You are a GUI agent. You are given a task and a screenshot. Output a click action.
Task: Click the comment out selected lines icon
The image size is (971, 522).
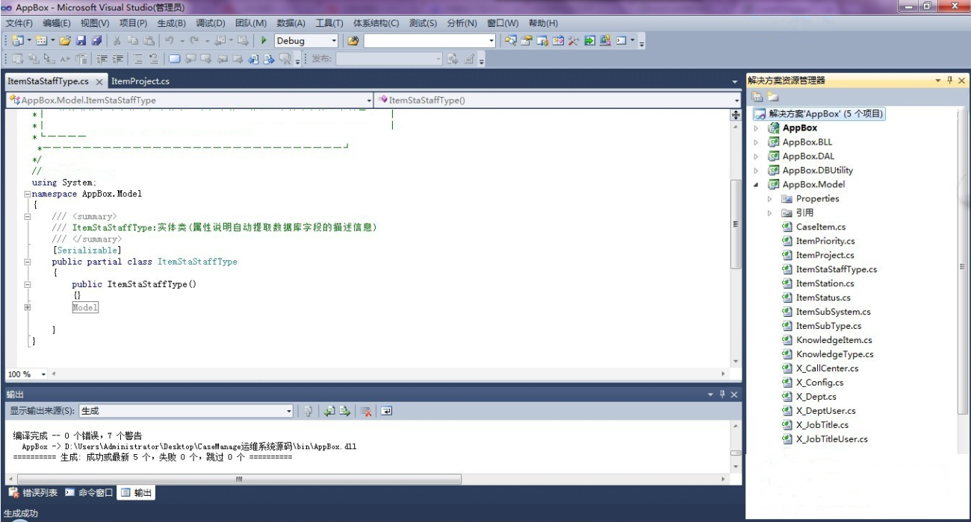pos(138,59)
